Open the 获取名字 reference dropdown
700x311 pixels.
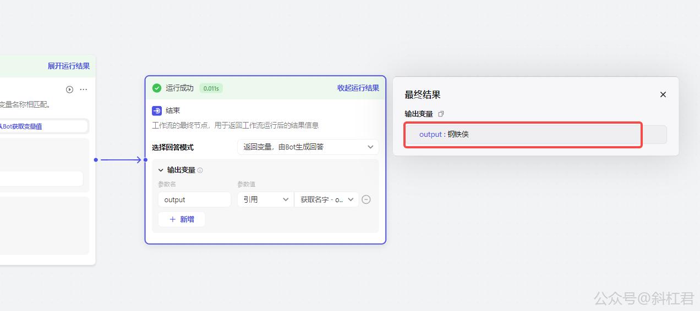tap(327, 199)
